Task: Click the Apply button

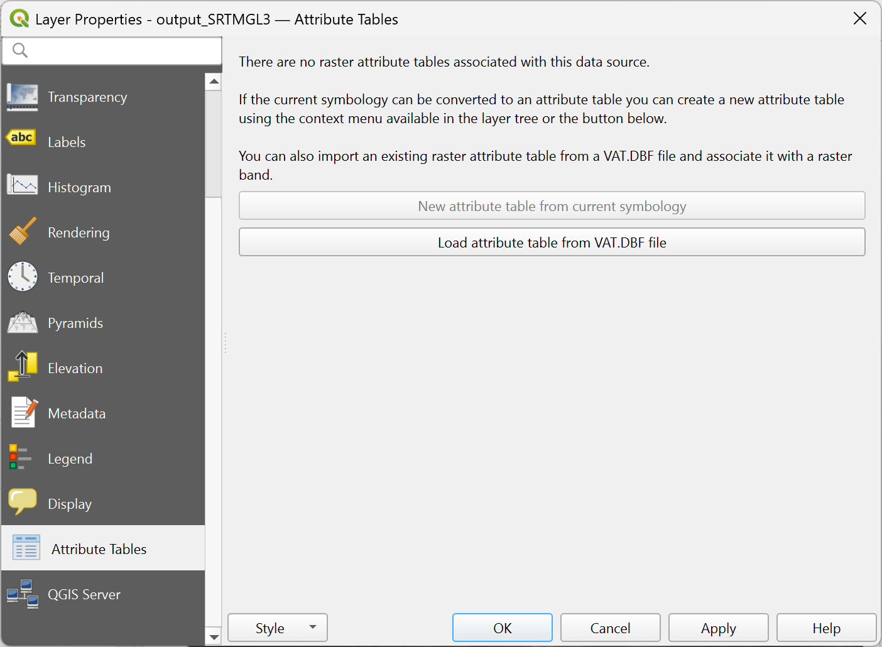Action: 718,628
